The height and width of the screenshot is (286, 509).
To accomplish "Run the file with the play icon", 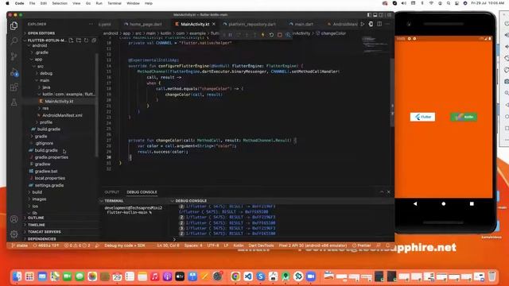I will coord(363,24).
